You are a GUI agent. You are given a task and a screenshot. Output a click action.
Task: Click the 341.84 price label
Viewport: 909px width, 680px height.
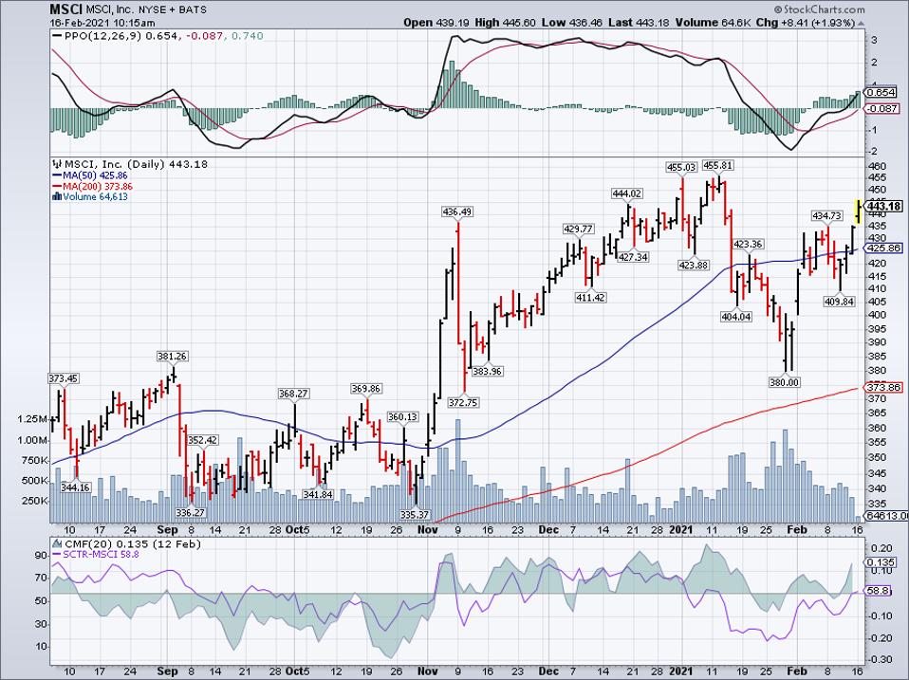[x=318, y=495]
